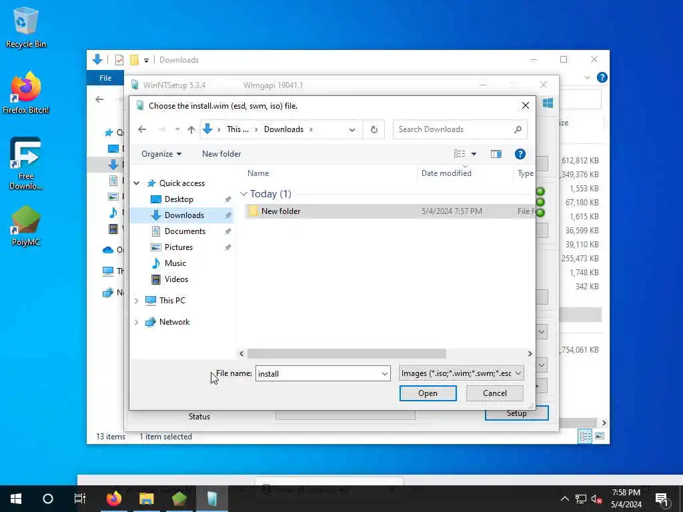Click Explorer help icon in Downloads window
The height and width of the screenshot is (512, 683).
coord(602,77)
